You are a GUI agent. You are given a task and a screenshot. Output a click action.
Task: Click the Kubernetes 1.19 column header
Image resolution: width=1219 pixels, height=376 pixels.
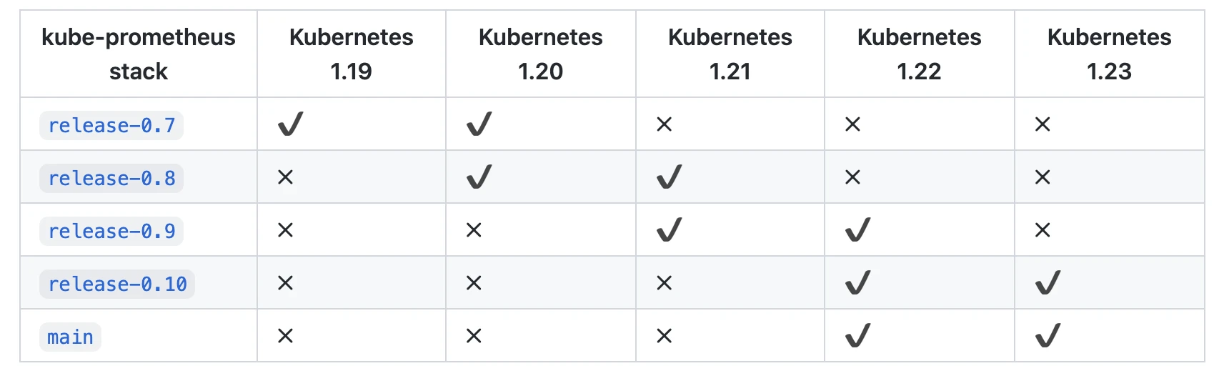coord(352,54)
